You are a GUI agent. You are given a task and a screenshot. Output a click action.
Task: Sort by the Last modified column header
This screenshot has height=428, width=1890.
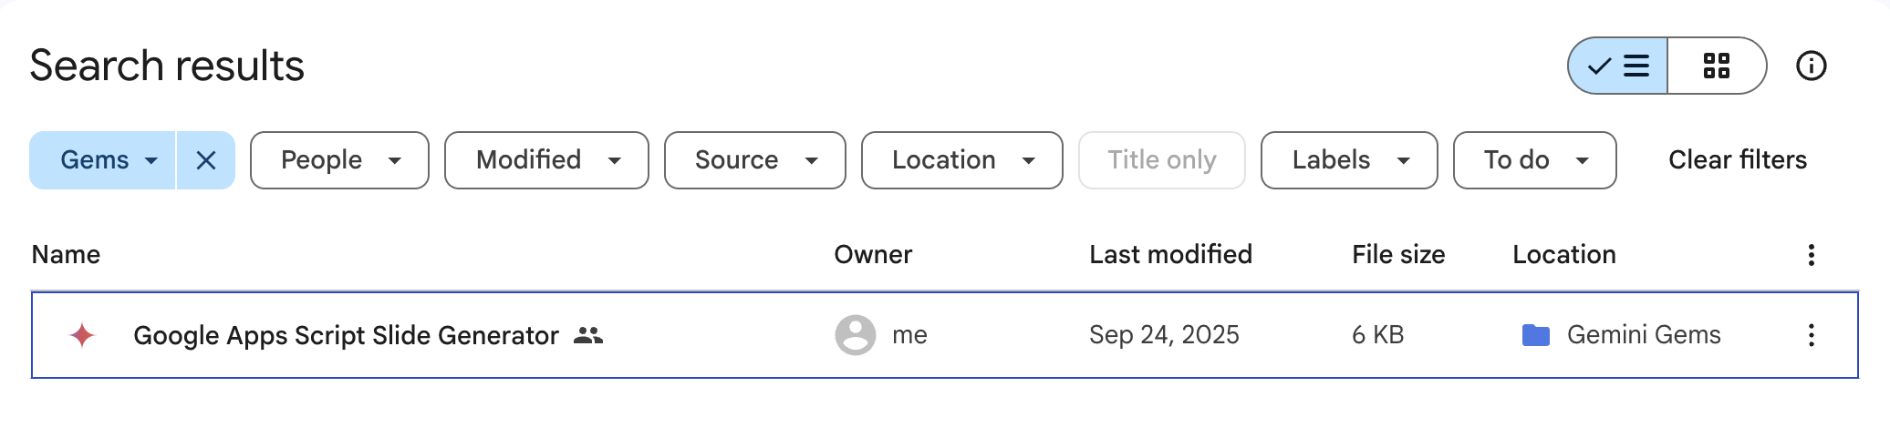pos(1169,255)
